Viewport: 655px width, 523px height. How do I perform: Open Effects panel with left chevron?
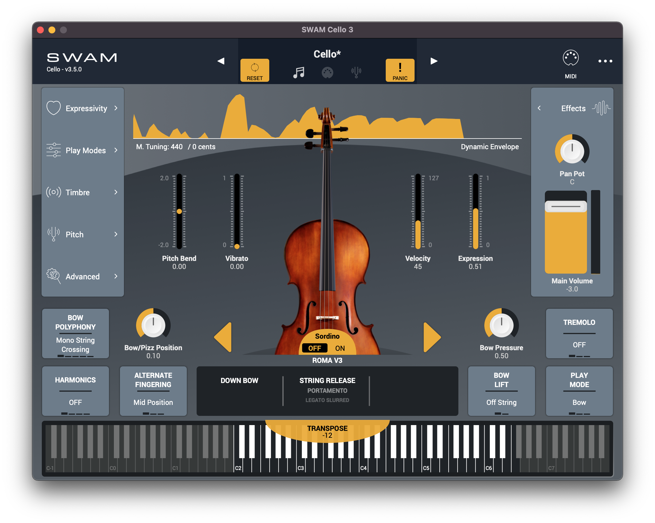(x=539, y=108)
